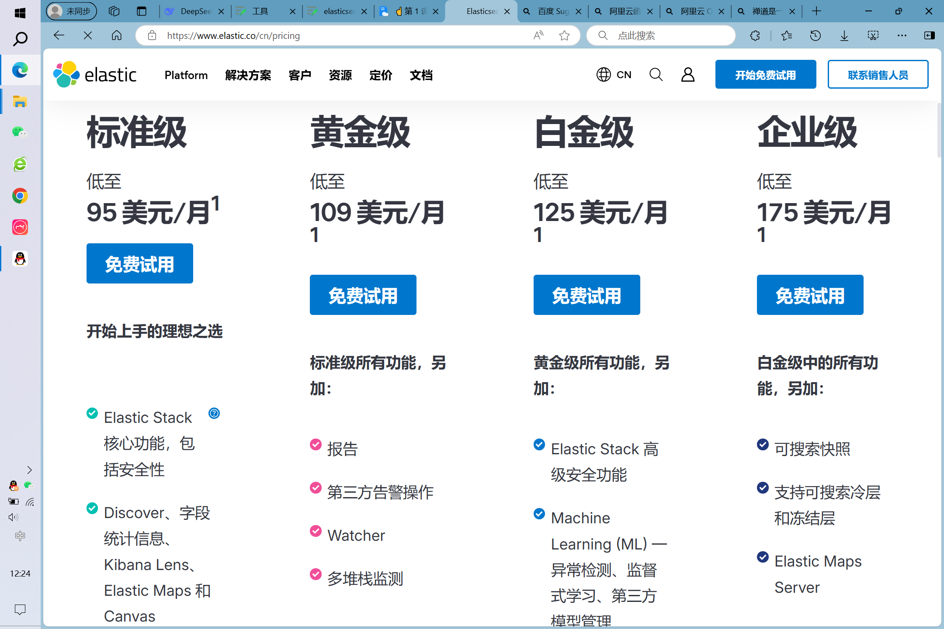
Task: View site information lock icon
Action: point(152,35)
